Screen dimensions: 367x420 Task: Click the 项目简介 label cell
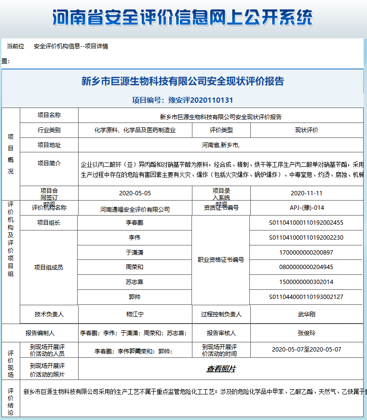pos(49,169)
